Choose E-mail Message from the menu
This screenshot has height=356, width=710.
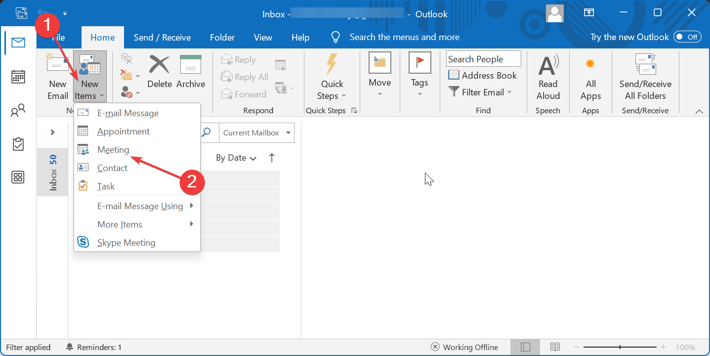point(137,113)
